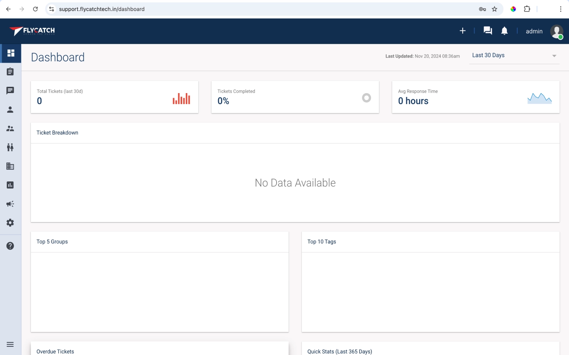The image size is (569, 355).
Task: Open notifications bell icon
Action: [505, 31]
